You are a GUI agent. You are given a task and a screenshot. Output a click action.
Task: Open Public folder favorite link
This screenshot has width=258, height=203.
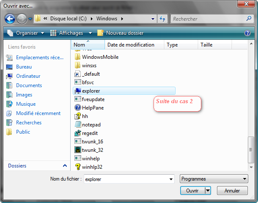point(23,132)
